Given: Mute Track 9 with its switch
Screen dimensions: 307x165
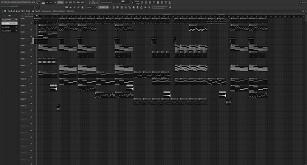Looking at the screenshot, I should [x=31, y=77].
